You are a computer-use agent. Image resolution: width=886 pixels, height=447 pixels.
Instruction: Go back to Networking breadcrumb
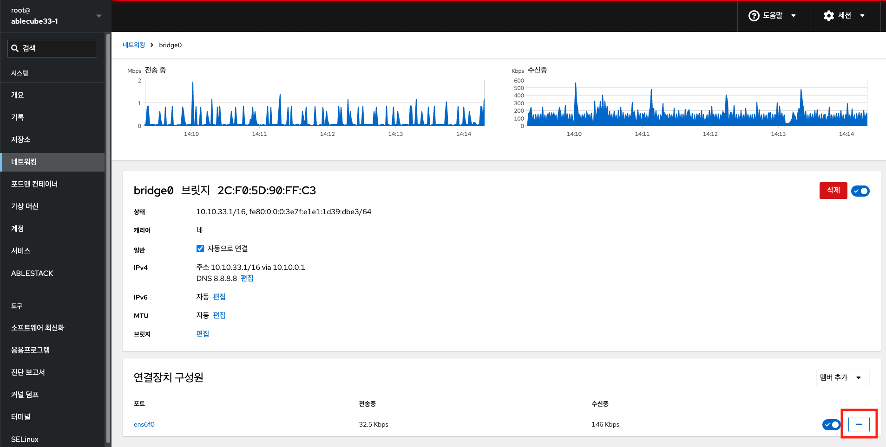[x=134, y=45]
